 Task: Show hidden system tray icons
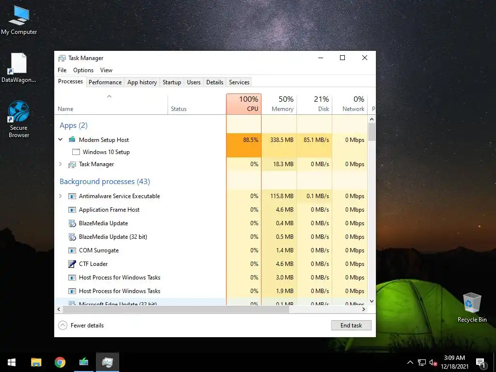[410, 362]
